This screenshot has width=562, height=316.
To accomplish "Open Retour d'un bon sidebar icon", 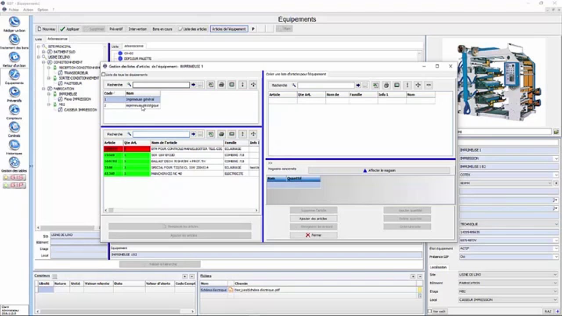I will [14, 57].
